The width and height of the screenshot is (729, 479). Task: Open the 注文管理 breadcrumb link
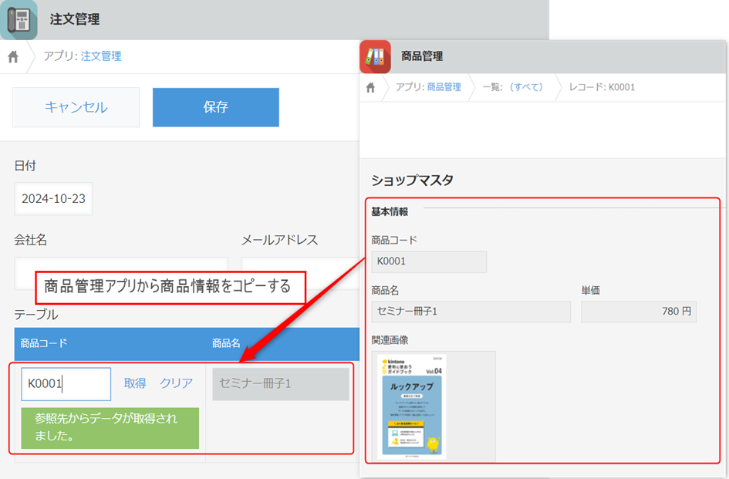pyautogui.click(x=100, y=56)
